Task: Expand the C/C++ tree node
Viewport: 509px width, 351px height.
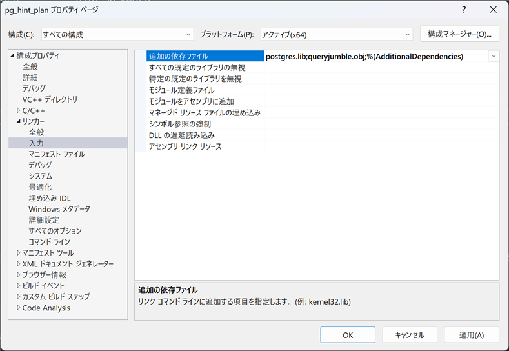Action: pos(19,110)
